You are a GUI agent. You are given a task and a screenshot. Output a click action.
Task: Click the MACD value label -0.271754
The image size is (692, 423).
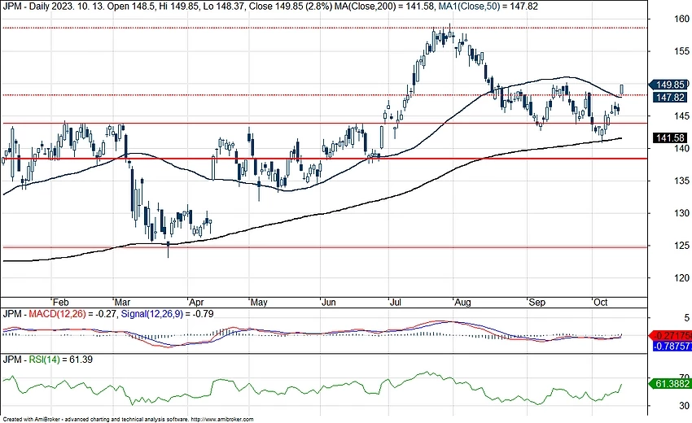point(670,335)
